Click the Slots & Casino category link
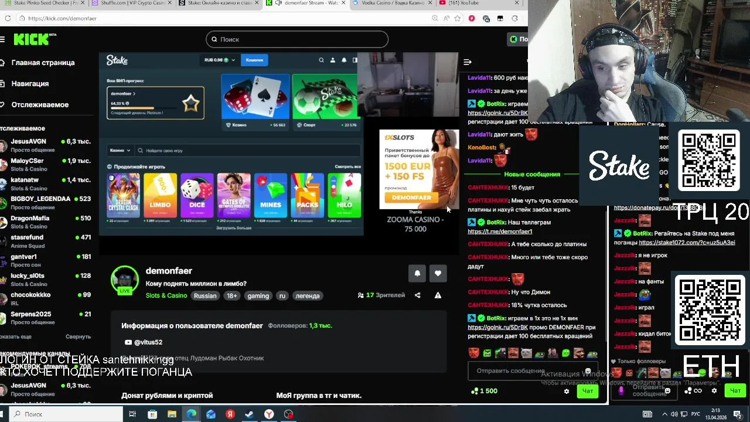The width and height of the screenshot is (750, 422). coord(166,296)
